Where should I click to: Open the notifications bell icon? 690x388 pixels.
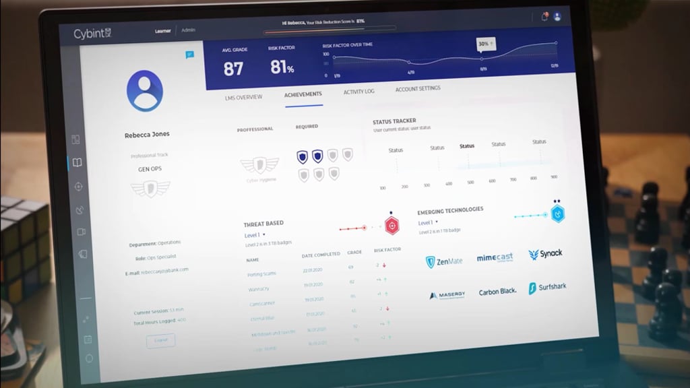pos(544,16)
